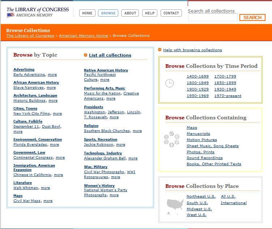The image size is (272, 229).
Task: Open Culture, Folklife topic
Action: [x=28, y=121]
